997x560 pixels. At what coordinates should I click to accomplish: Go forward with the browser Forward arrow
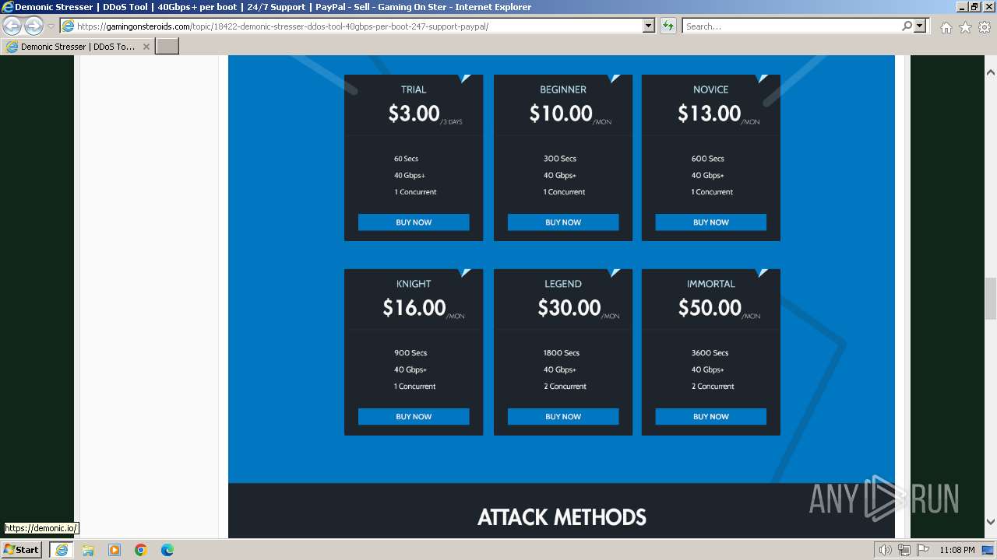click(x=33, y=26)
